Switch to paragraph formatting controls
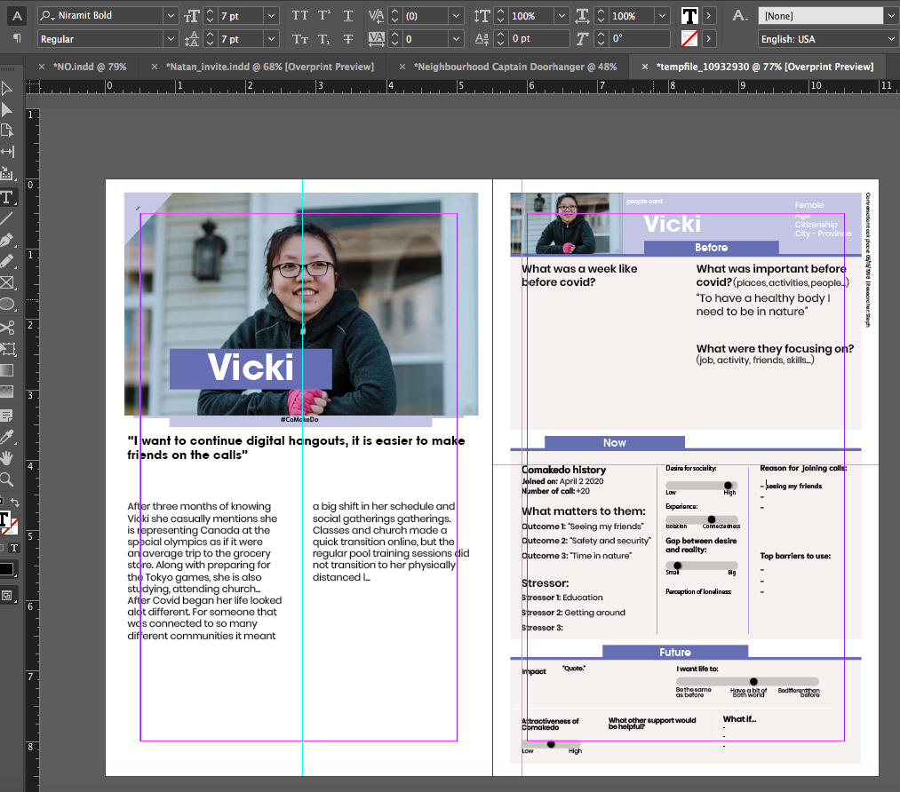 tap(17, 39)
